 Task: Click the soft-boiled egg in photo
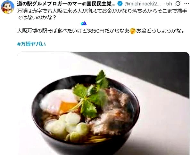pos(60,101)
